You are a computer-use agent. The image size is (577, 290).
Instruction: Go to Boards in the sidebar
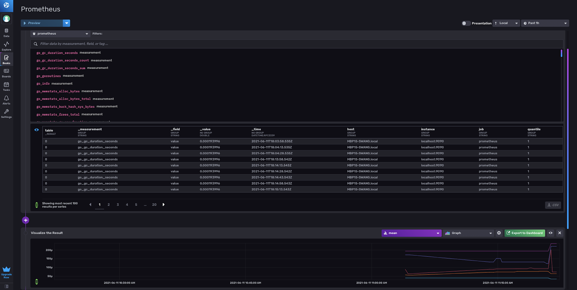tap(6, 73)
